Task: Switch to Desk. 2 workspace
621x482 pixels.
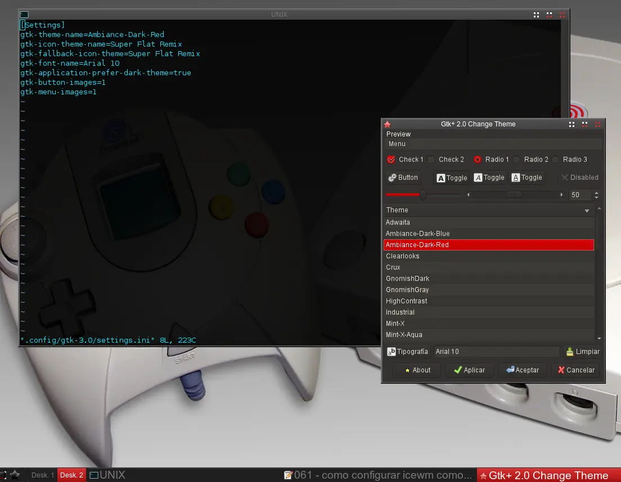Action: 71,475
